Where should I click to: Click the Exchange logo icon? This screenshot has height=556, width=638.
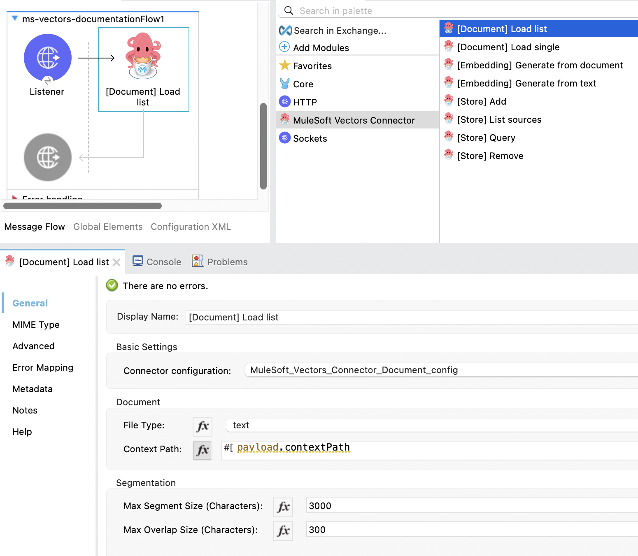[x=285, y=30]
